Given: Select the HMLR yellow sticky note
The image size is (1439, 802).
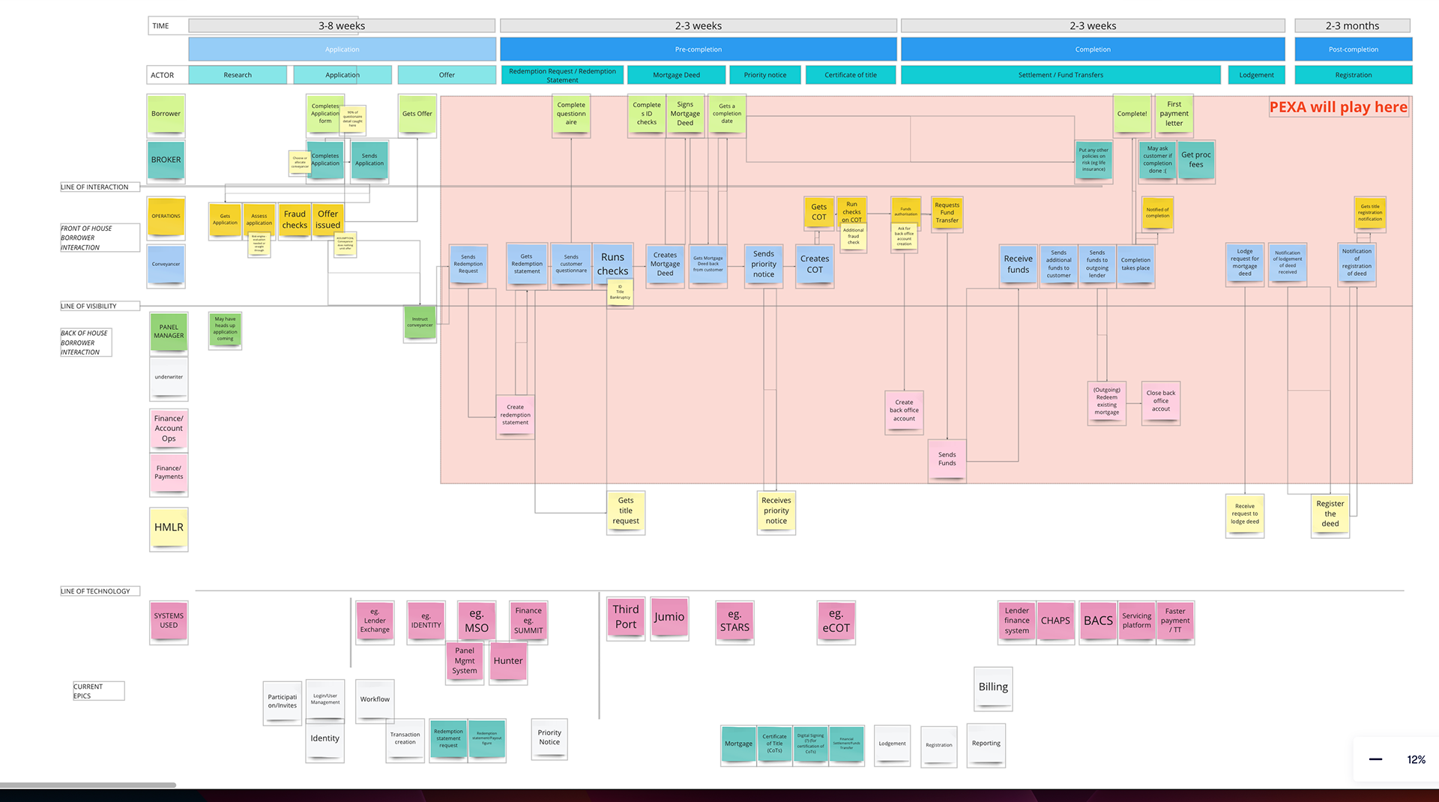Looking at the screenshot, I should tap(169, 528).
